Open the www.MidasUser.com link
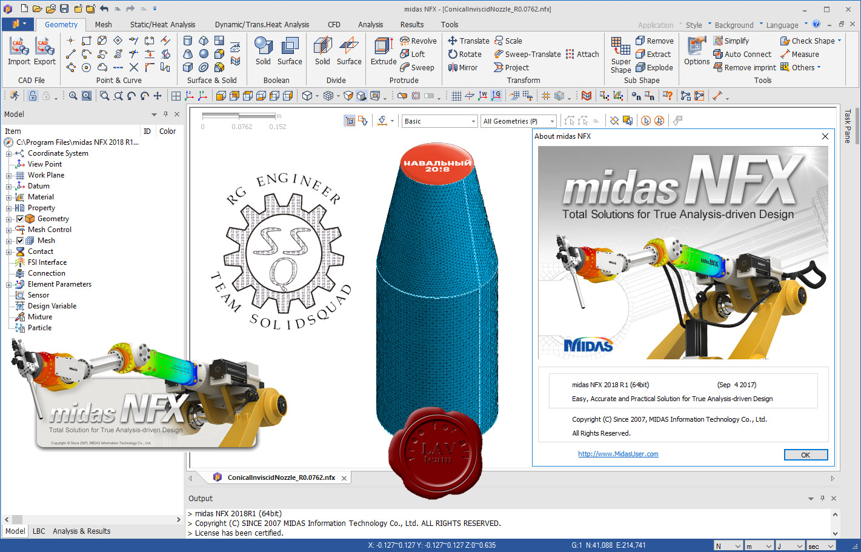The width and height of the screenshot is (861, 552). point(618,454)
